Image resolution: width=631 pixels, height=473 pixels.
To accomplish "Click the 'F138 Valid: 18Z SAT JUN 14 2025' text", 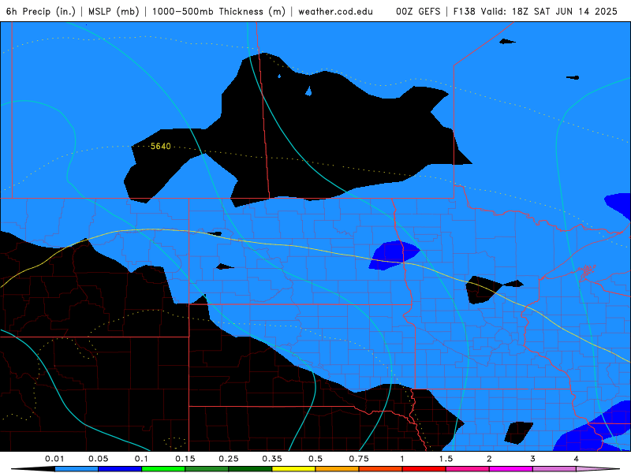I will click(x=536, y=11).
